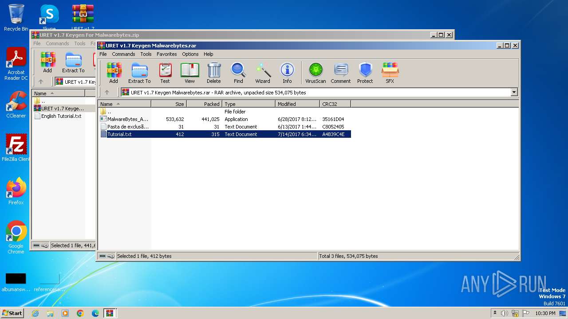568x319 pixels.
Task: Launch CCleaner desktop icon
Action: pyautogui.click(x=16, y=105)
